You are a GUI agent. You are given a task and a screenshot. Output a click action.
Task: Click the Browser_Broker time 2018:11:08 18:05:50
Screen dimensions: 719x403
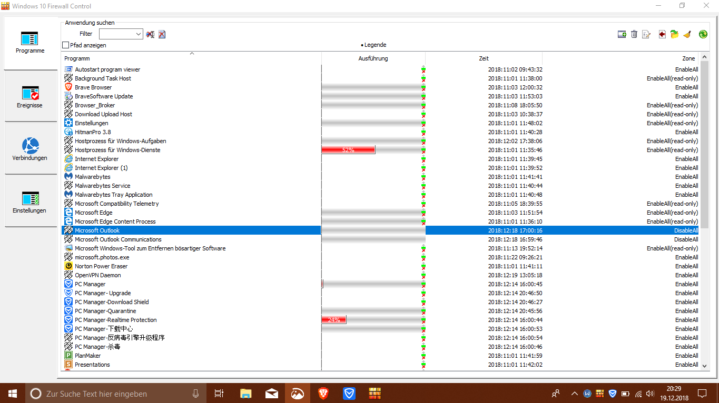pyautogui.click(x=515, y=105)
